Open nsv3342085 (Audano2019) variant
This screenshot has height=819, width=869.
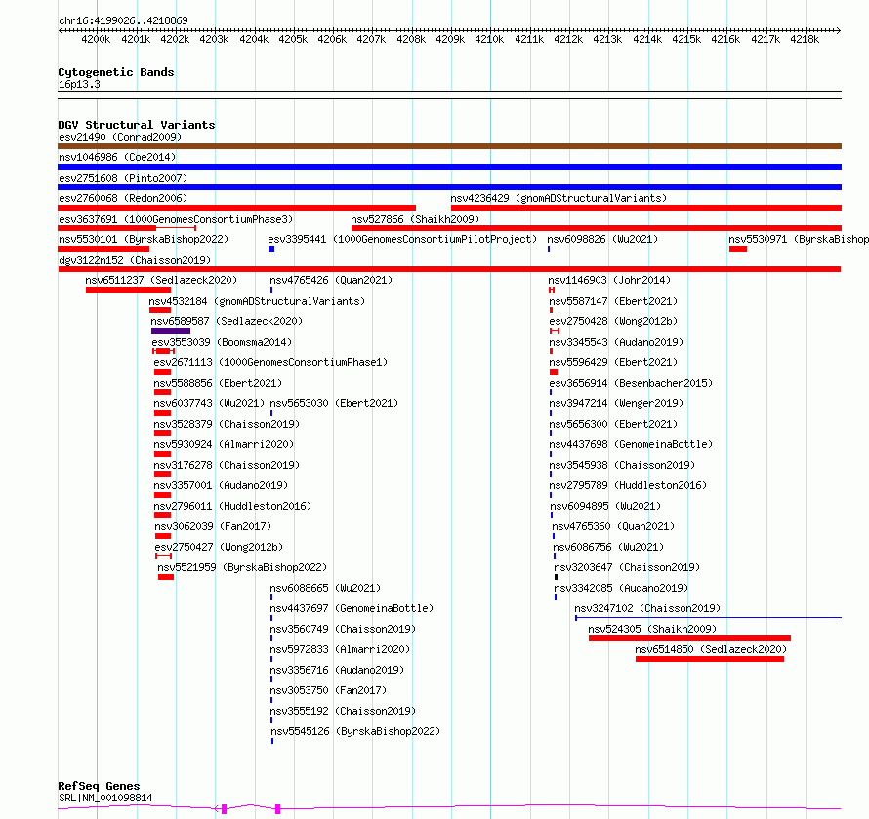pos(621,588)
